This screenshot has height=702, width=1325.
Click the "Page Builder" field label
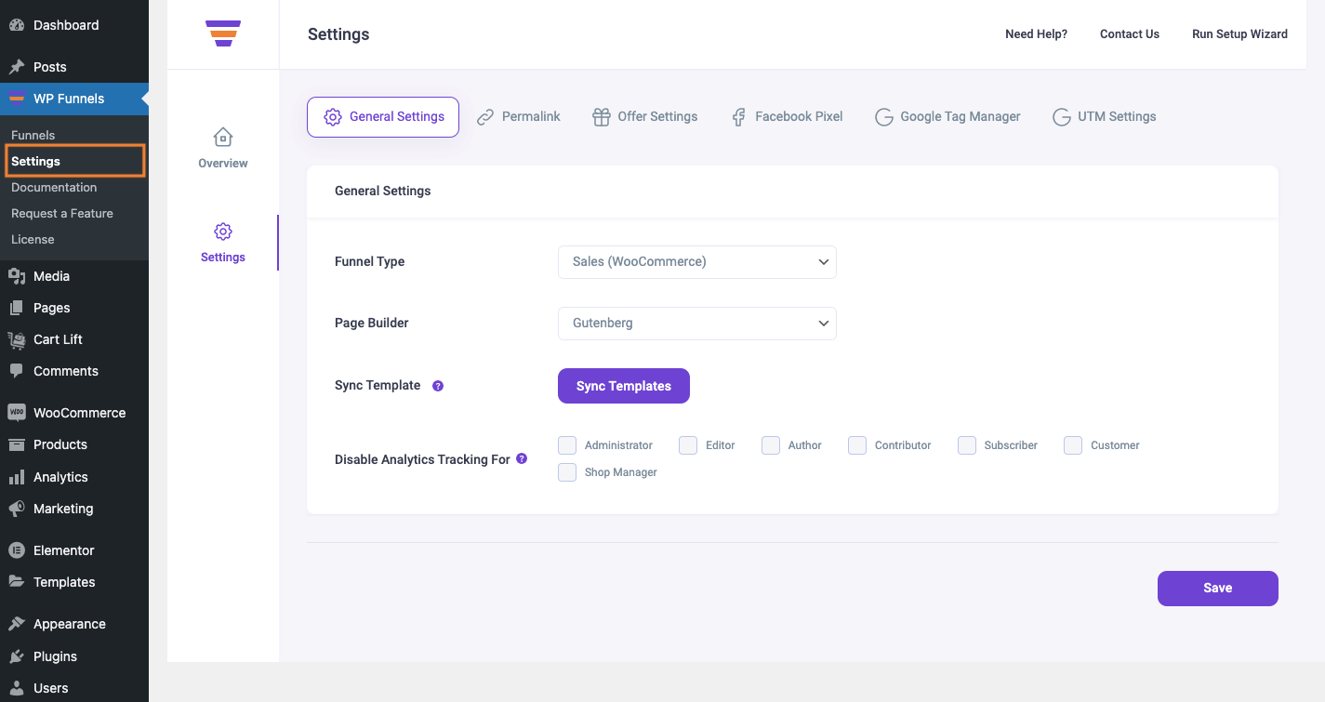[372, 324]
